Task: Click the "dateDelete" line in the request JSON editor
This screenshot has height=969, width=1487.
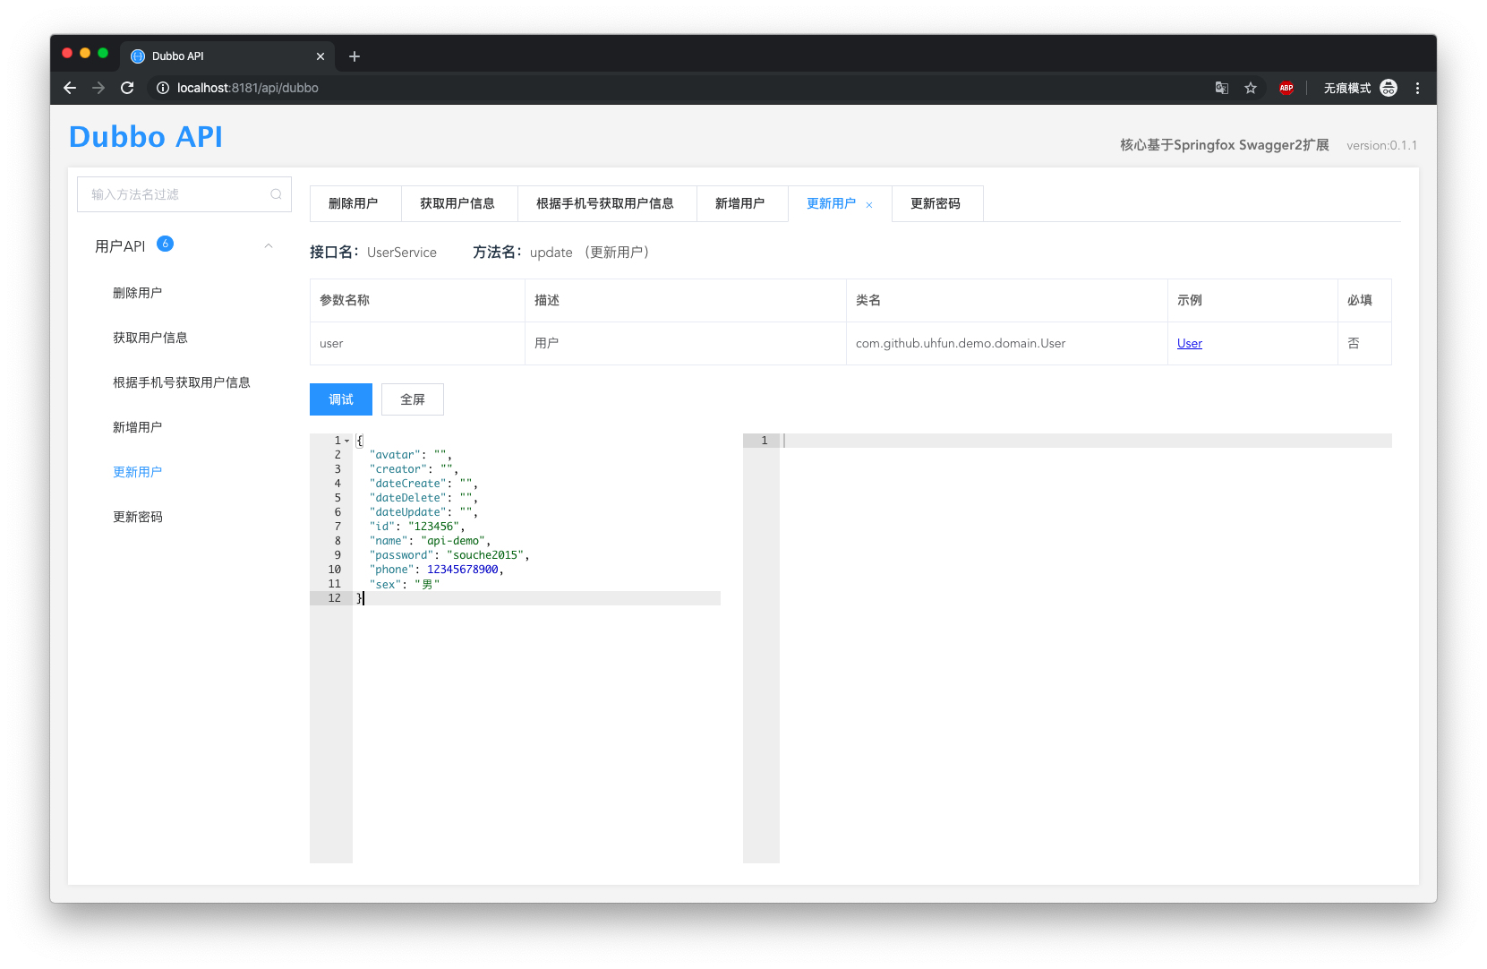Action: coord(423,498)
